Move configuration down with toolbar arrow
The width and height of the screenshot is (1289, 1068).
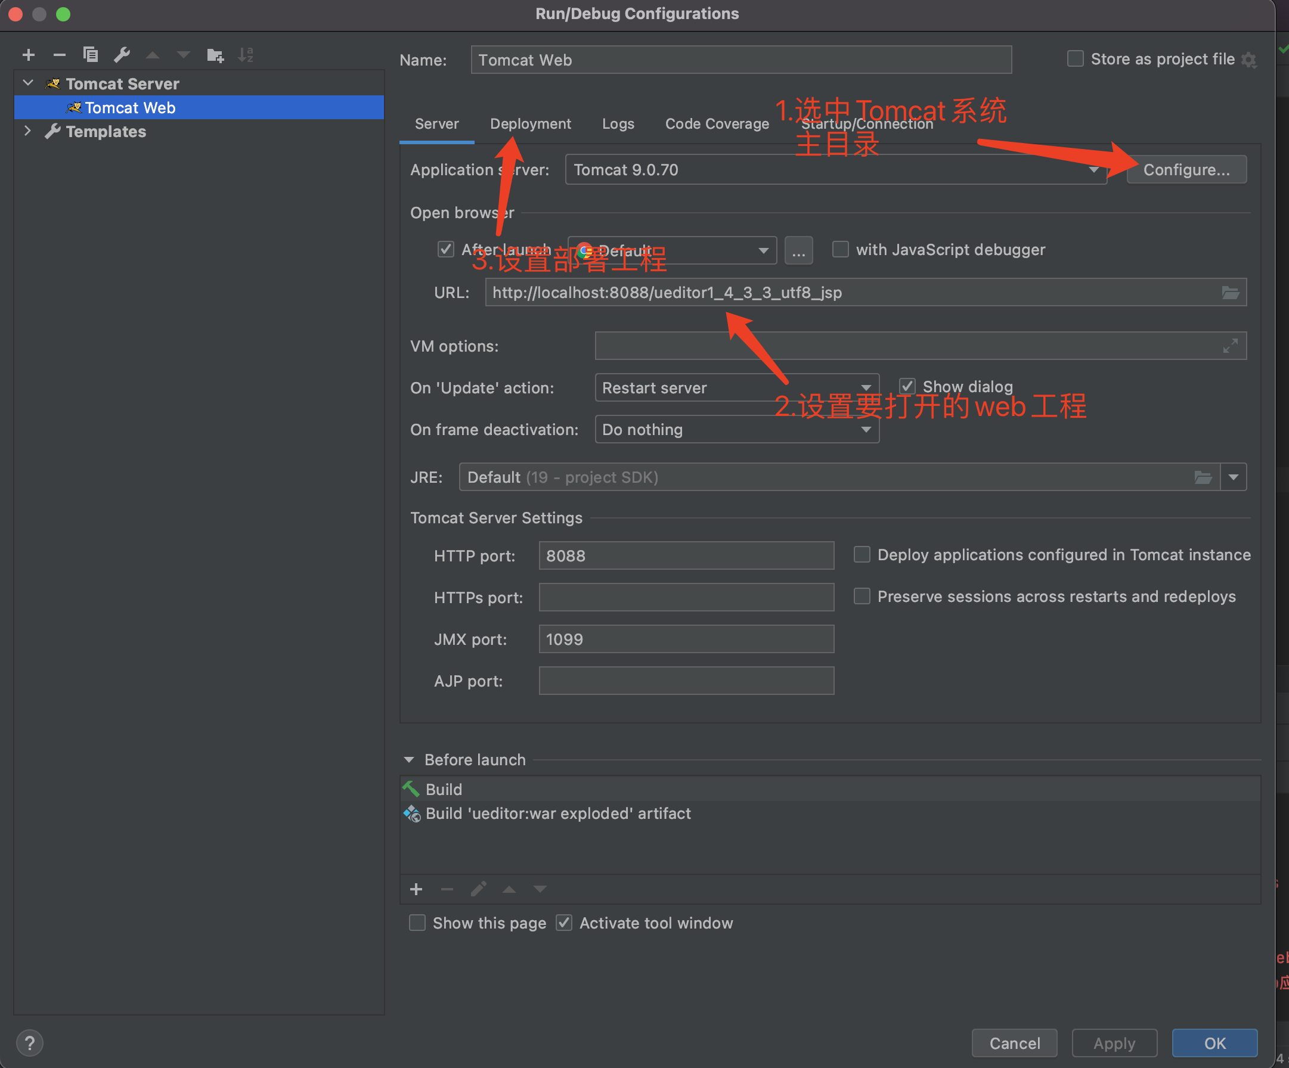(x=184, y=55)
